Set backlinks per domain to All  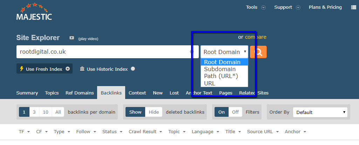58,112
